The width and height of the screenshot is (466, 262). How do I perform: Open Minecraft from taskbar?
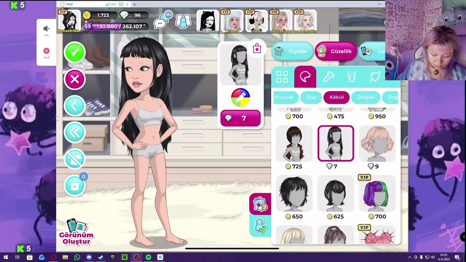pyautogui.click(x=125, y=257)
